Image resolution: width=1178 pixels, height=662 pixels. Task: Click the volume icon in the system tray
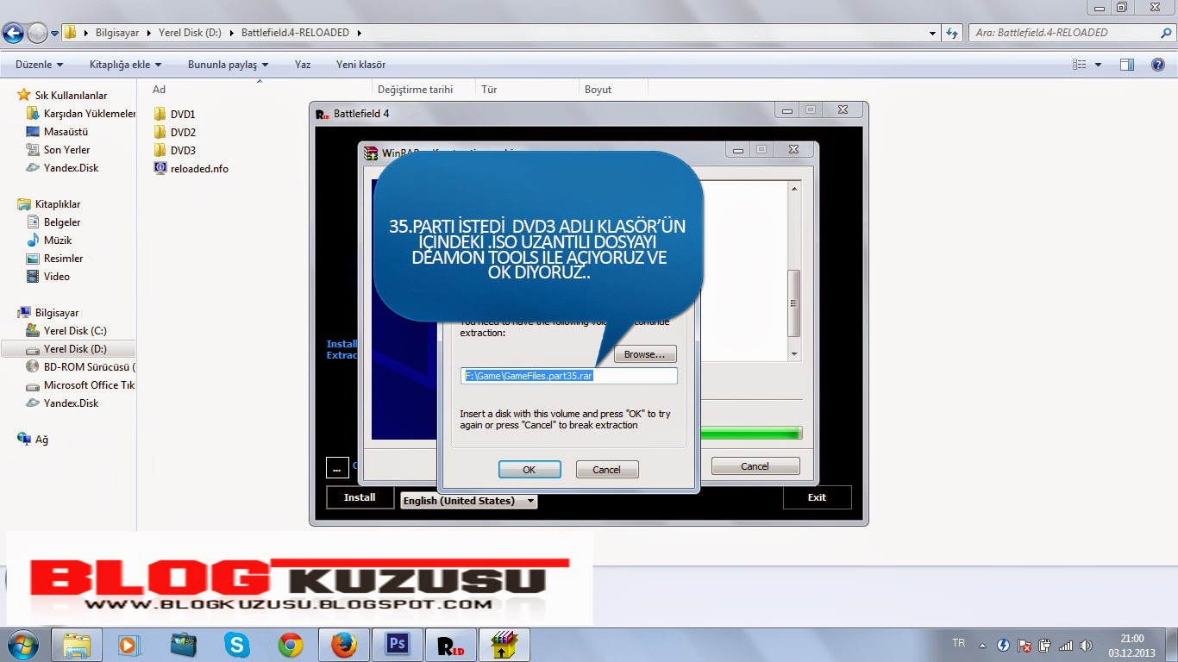(x=1086, y=645)
